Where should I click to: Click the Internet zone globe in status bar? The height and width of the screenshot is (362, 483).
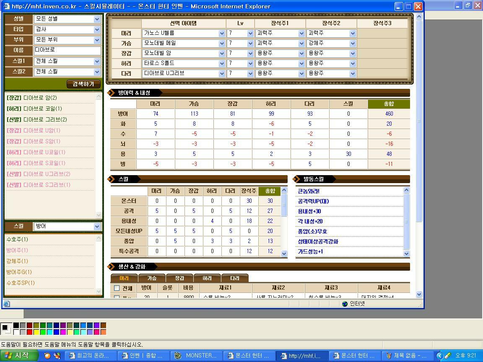(x=345, y=304)
